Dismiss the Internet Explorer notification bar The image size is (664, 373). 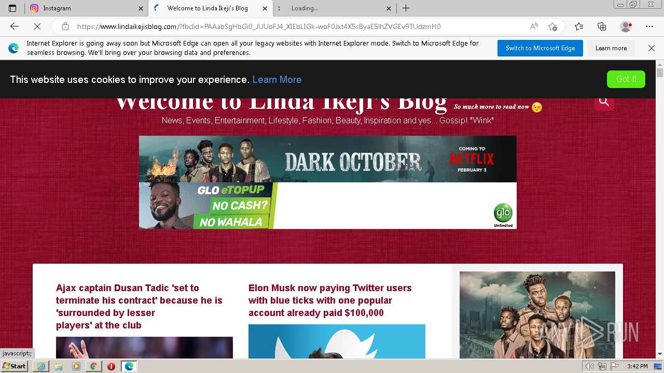652,48
